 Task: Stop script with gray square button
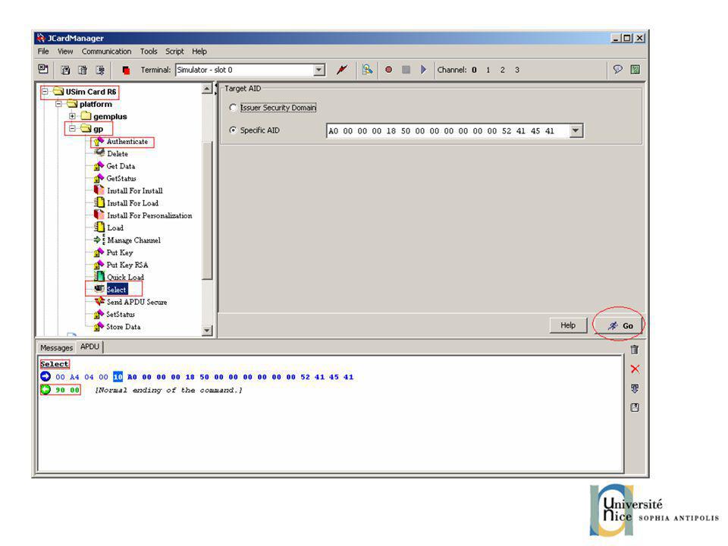point(406,70)
